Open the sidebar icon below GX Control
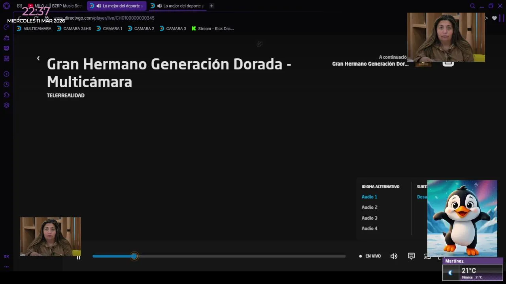The width and height of the screenshot is (506, 284). 6,38
